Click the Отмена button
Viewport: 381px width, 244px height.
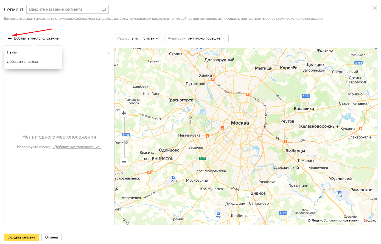coord(51,237)
